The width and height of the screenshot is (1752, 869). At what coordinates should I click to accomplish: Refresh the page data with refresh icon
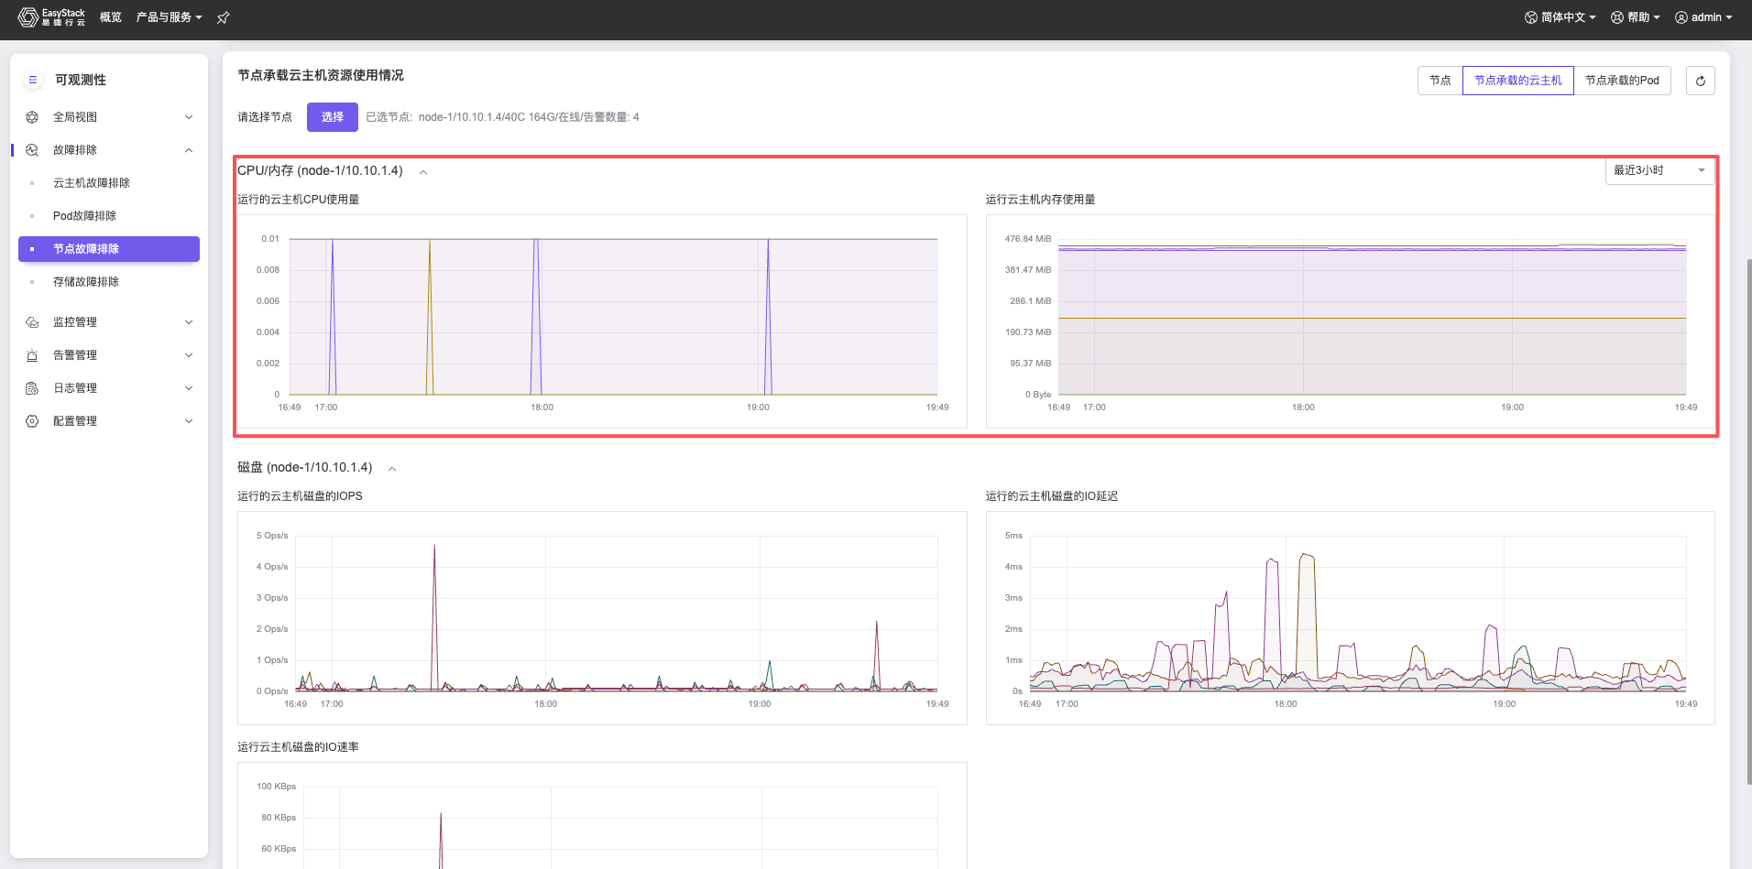click(x=1701, y=81)
